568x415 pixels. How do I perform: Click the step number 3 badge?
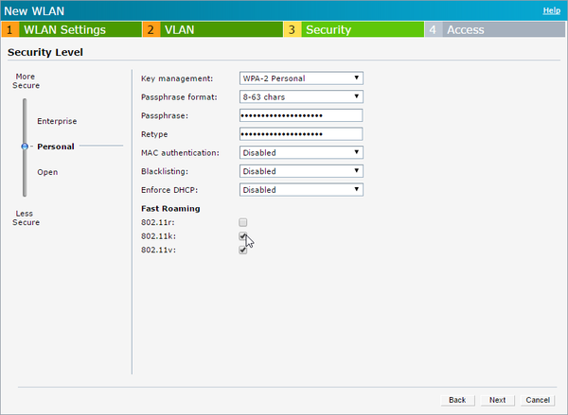[x=293, y=29]
